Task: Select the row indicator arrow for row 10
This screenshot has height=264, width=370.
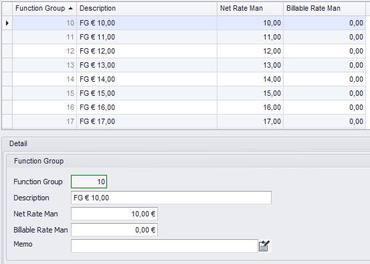Action: (x=7, y=23)
